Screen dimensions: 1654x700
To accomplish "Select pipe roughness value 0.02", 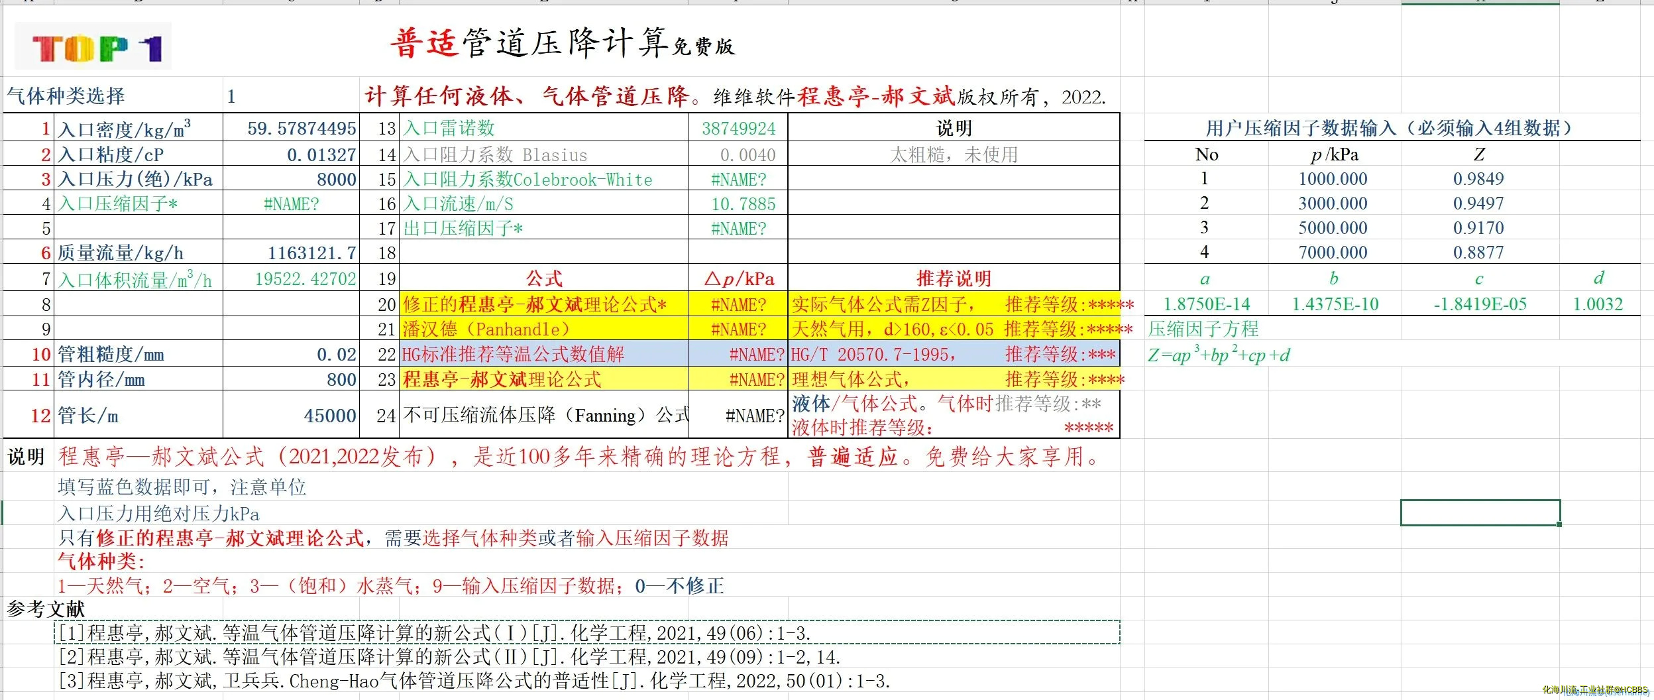I will click(291, 354).
